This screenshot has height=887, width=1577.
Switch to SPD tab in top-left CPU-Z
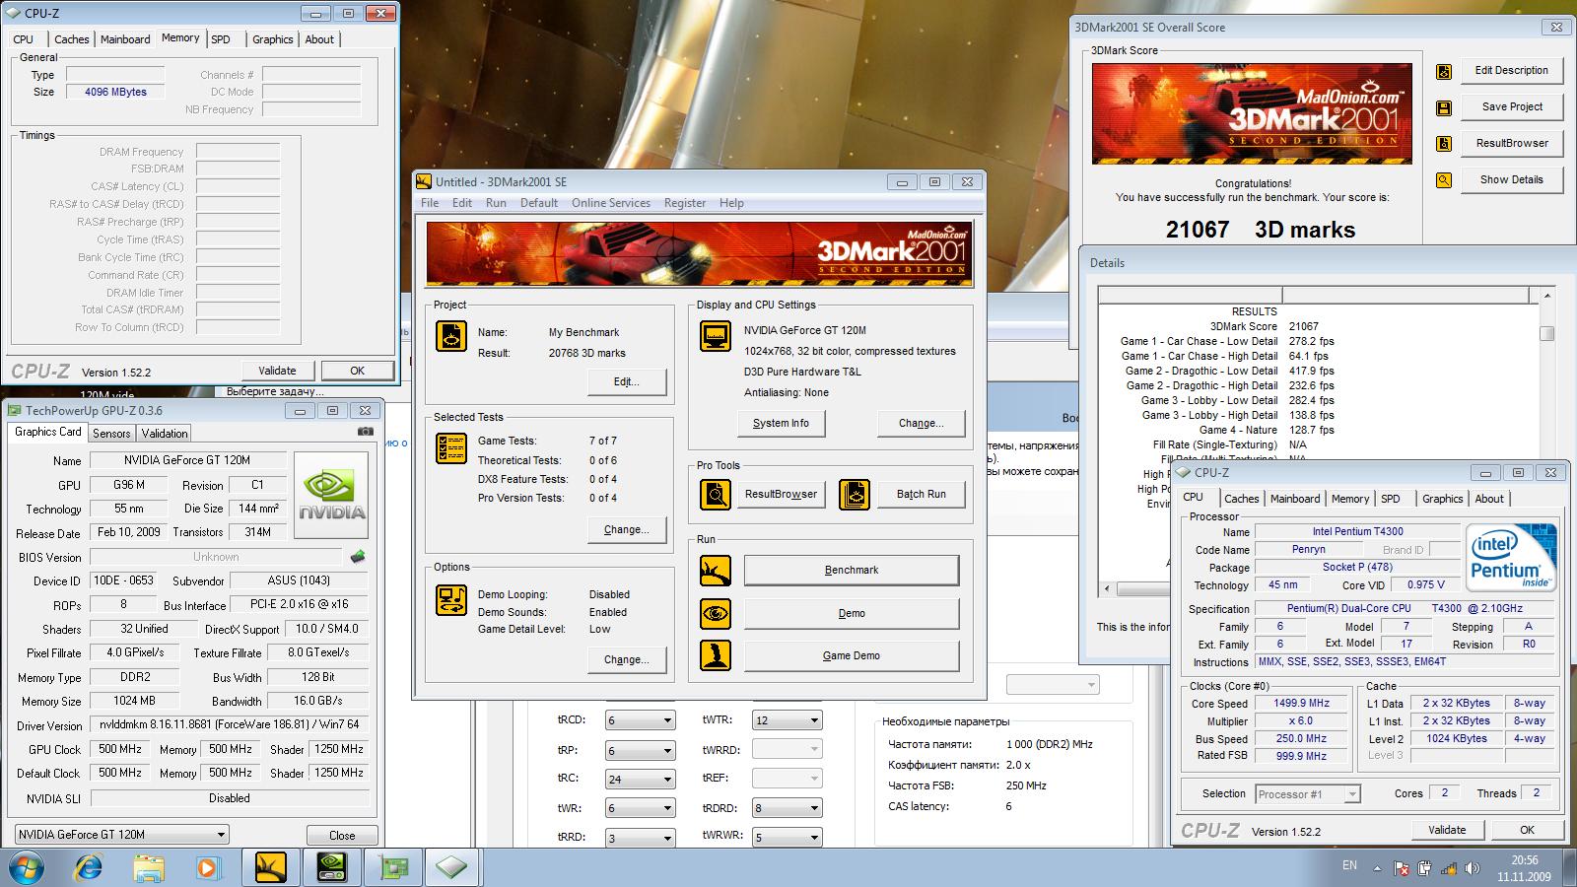(x=221, y=39)
